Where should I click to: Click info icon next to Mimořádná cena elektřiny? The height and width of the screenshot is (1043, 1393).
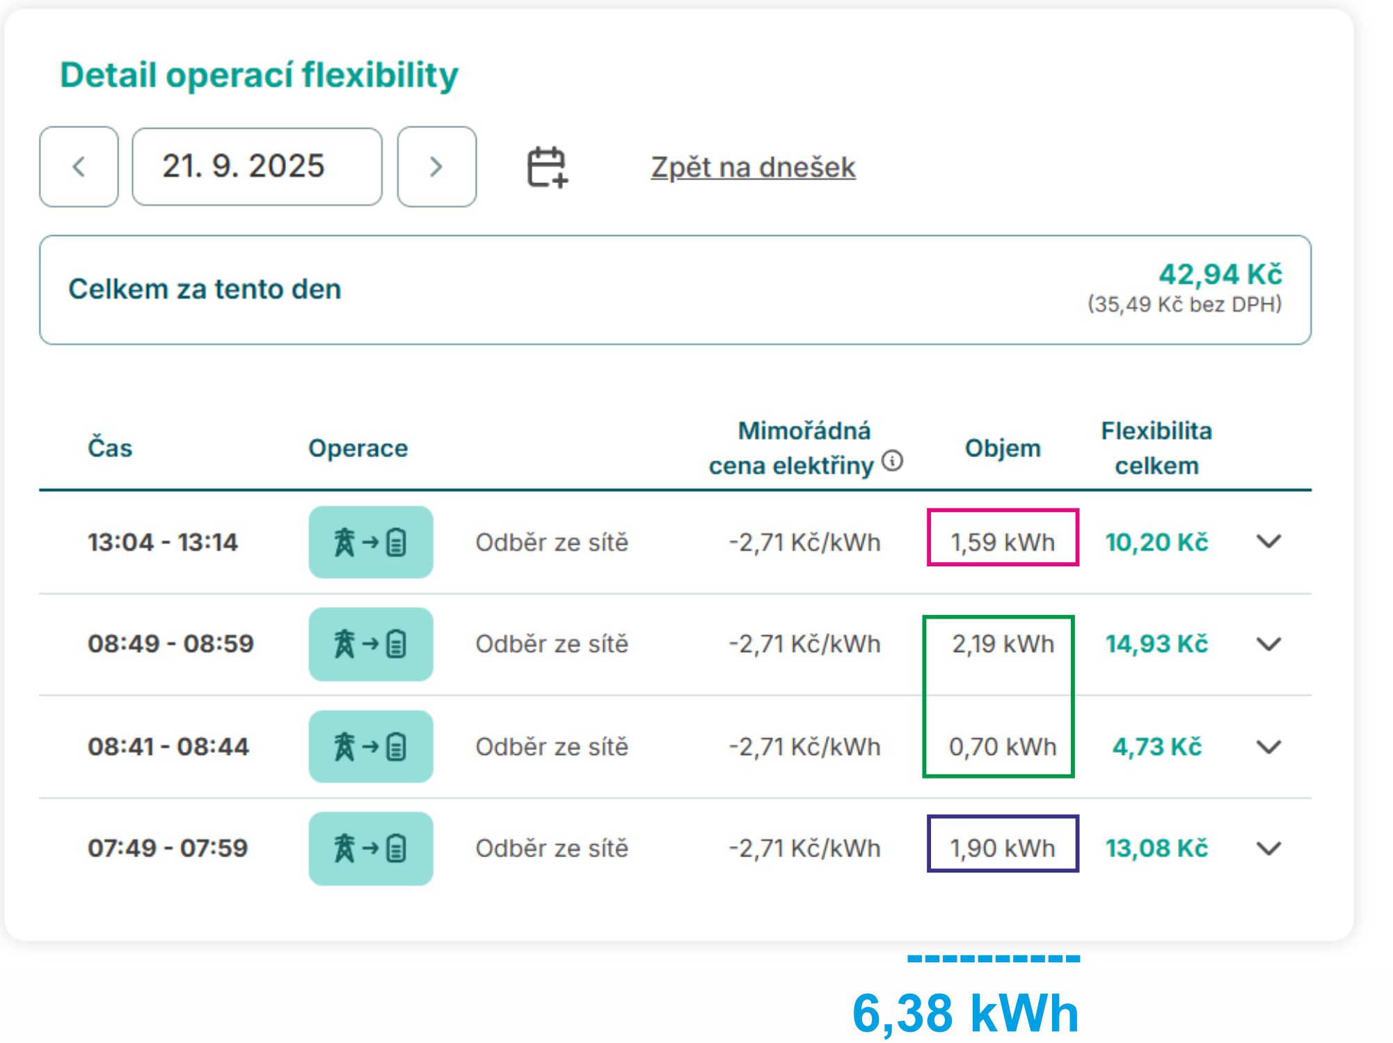tap(892, 461)
